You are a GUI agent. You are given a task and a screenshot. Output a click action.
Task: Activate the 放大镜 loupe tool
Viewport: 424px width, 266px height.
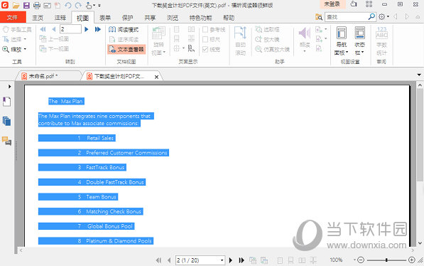pos(267,39)
